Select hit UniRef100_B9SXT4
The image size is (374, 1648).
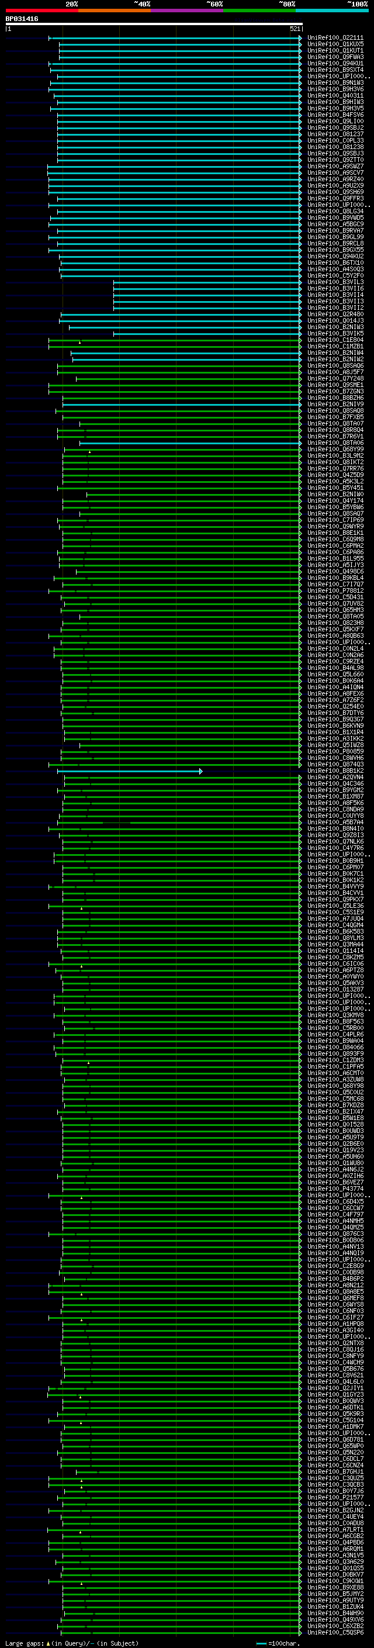(335, 70)
